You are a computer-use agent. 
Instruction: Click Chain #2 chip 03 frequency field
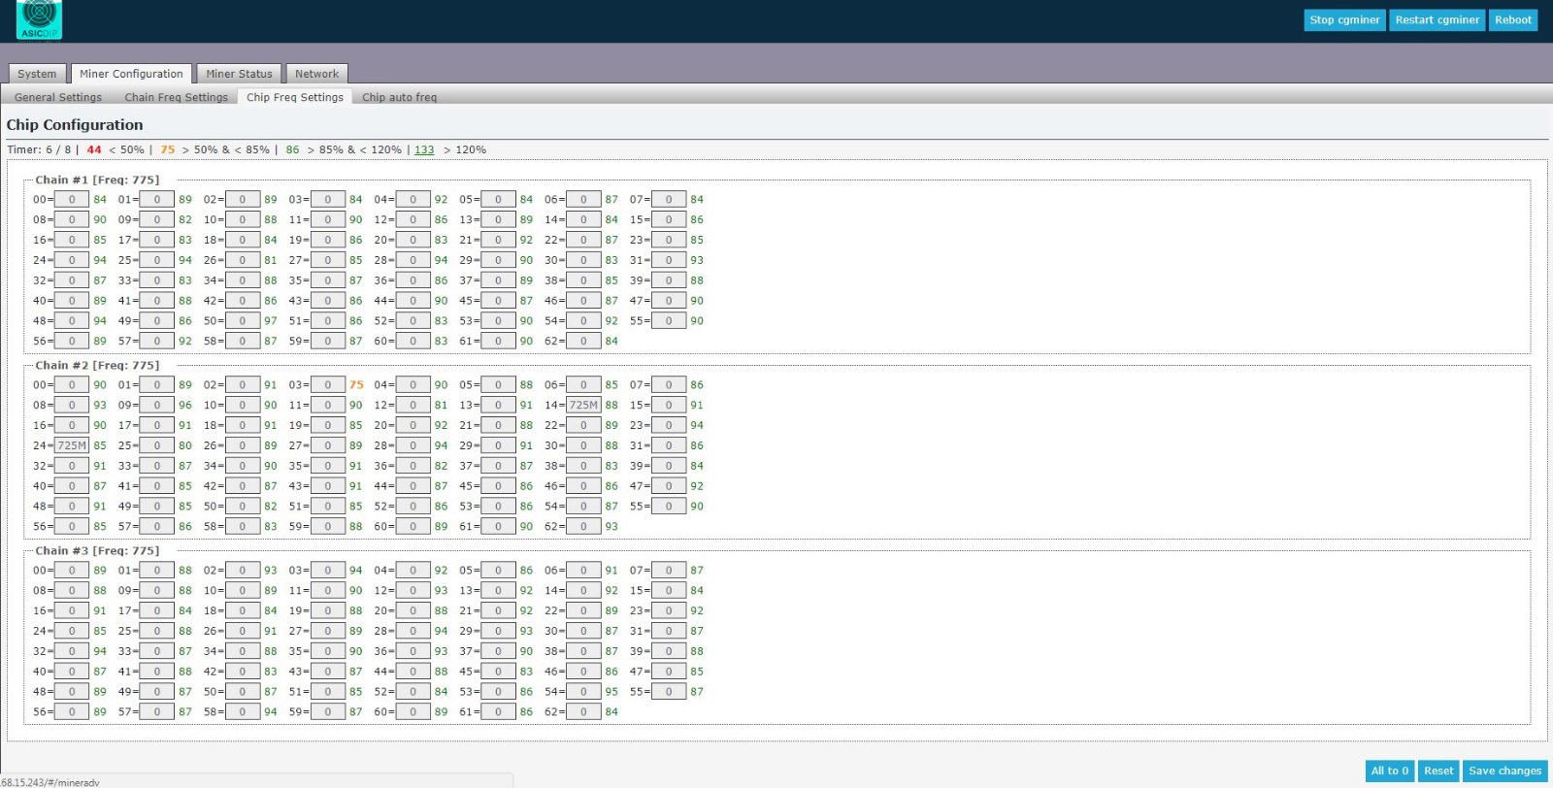(328, 384)
